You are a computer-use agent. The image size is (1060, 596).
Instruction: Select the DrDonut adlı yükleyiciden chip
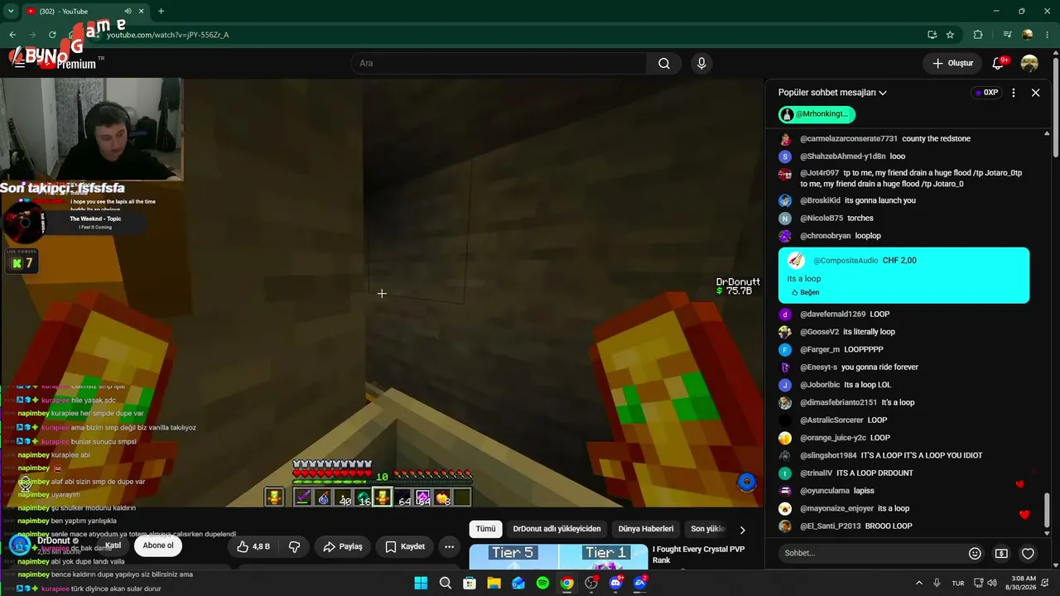(556, 529)
